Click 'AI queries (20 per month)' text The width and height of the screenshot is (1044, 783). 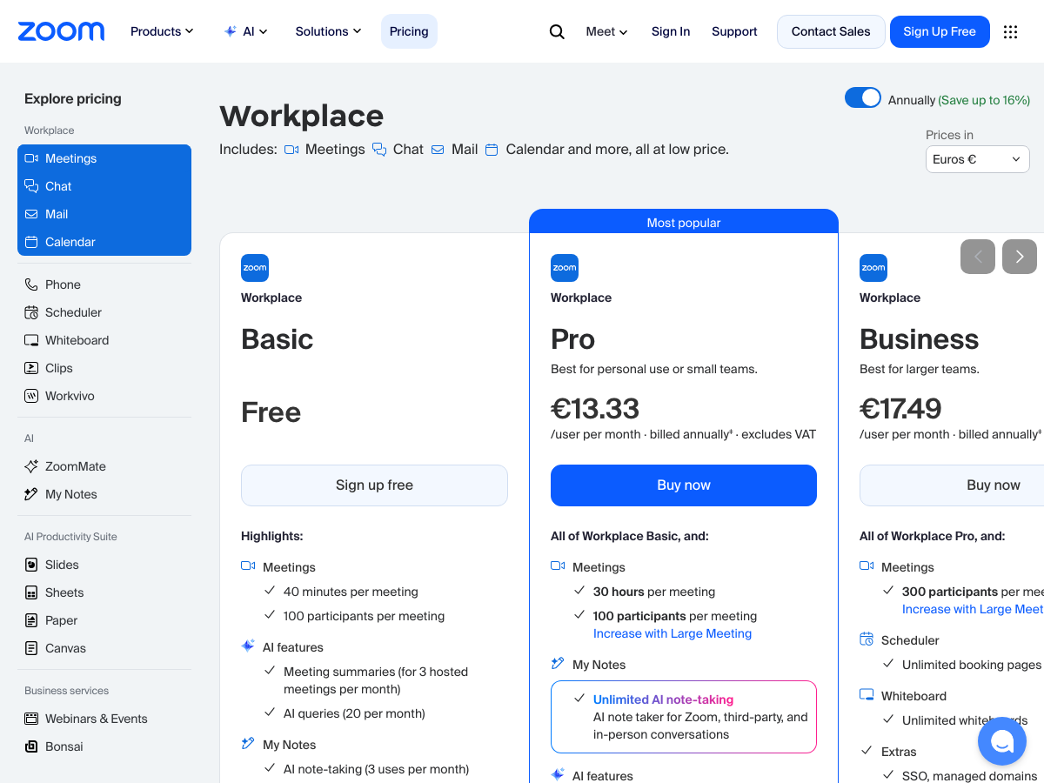pyautogui.click(x=354, y=713)
